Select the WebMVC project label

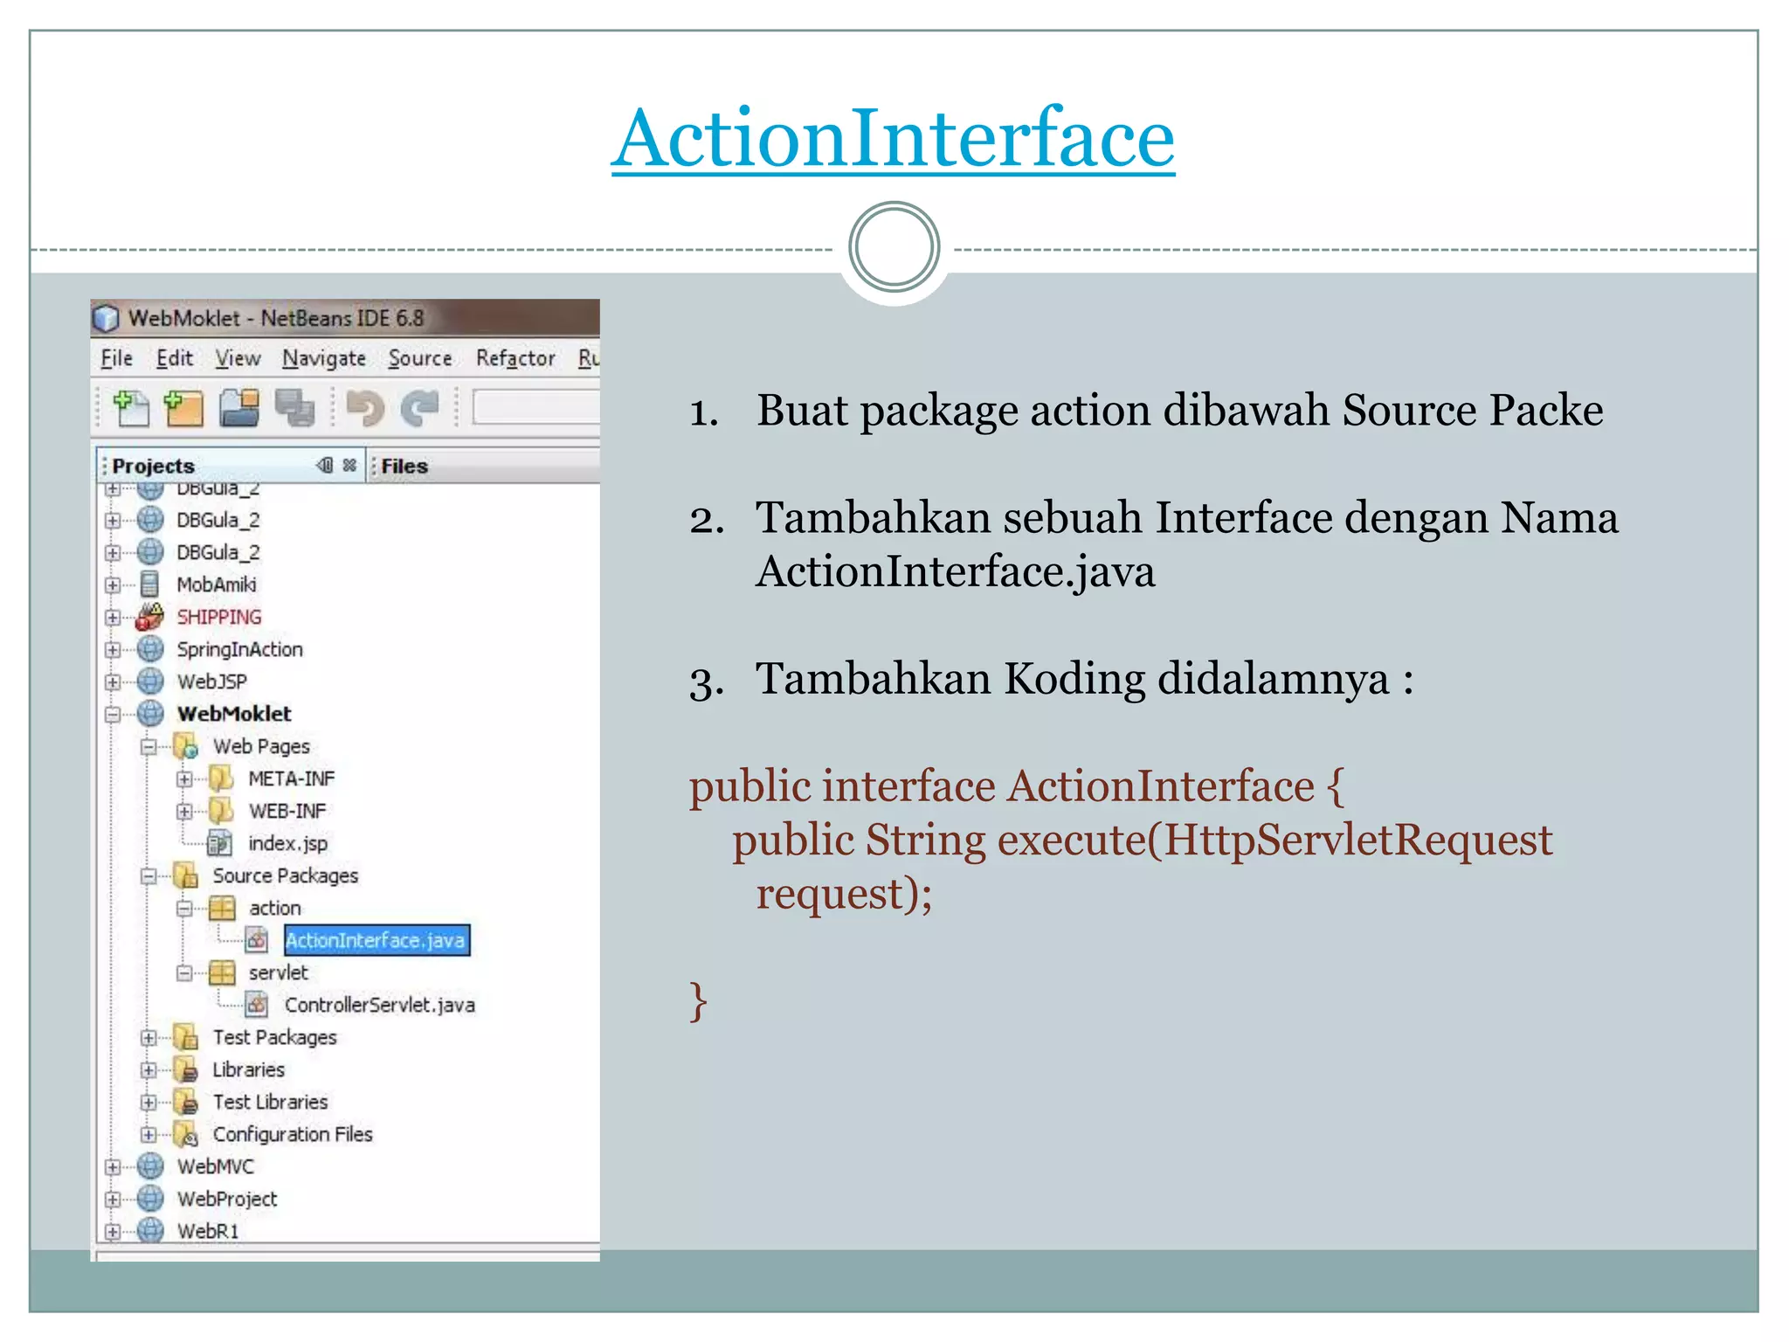pos(216,1166)
